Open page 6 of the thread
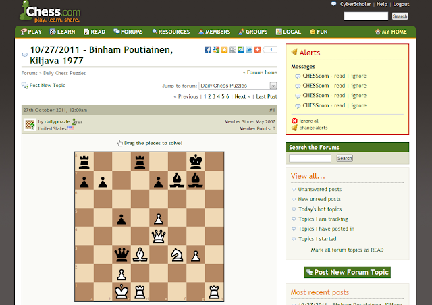 click(x=227, y=96)
